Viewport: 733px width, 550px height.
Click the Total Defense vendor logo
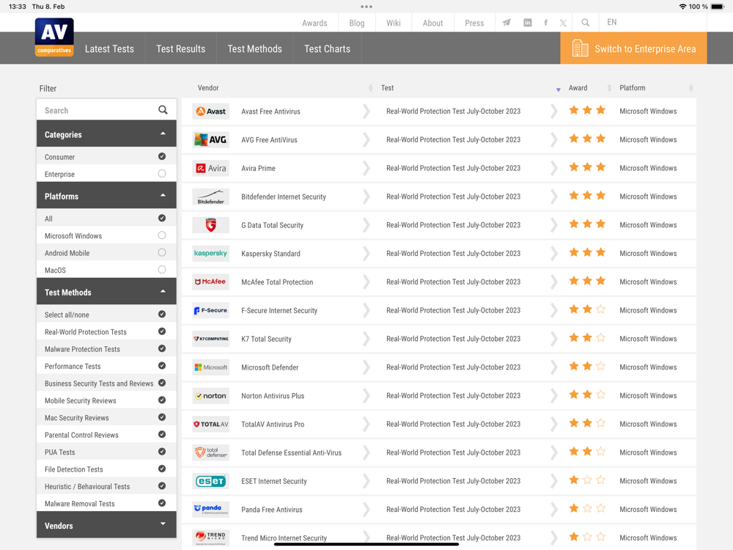coord(211,452)
